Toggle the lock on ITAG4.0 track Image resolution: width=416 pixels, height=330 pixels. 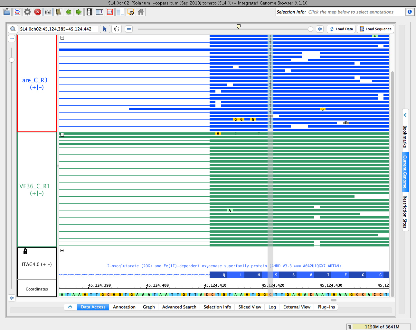pyautogui.click(x=25, y=251)
